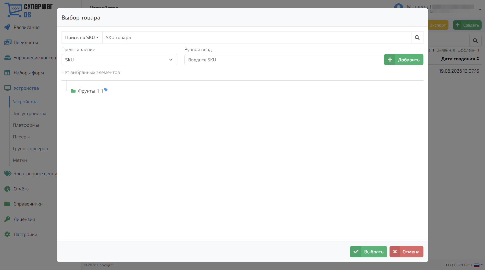
Task: Click the Наборы форм icon
Action: [7, 73]
